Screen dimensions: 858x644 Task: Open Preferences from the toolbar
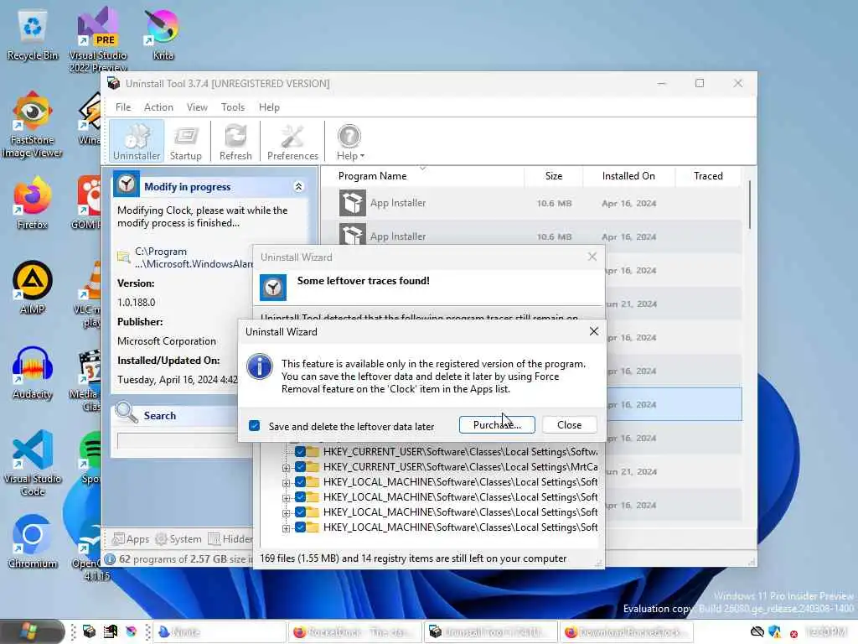292,142
